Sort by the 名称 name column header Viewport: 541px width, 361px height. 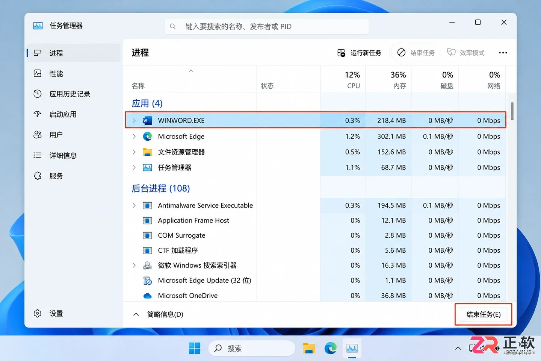point(190,79)
